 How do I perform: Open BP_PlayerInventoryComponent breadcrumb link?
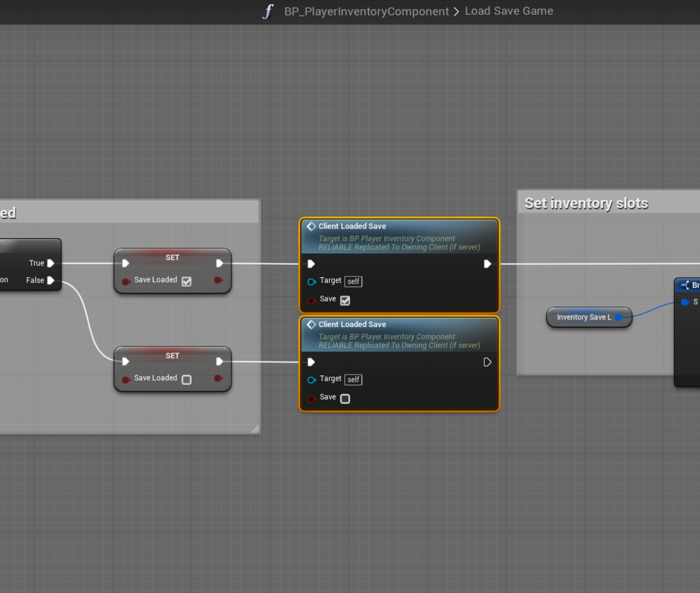pyautogui.click(x=366, y=11)
